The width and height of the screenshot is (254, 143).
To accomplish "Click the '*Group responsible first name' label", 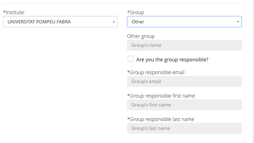I will tap(161, 96).
